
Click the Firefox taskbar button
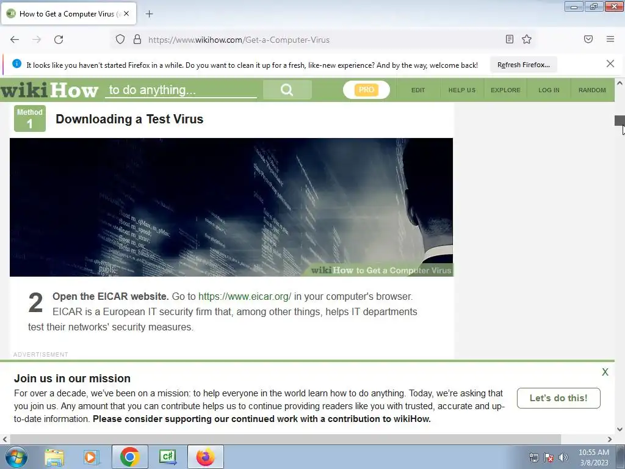[205, 457]
